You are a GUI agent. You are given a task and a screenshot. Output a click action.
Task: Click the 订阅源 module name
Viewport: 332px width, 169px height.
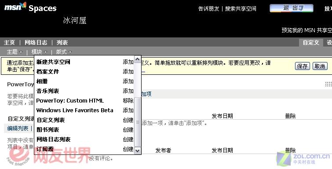tap(45, 149)
